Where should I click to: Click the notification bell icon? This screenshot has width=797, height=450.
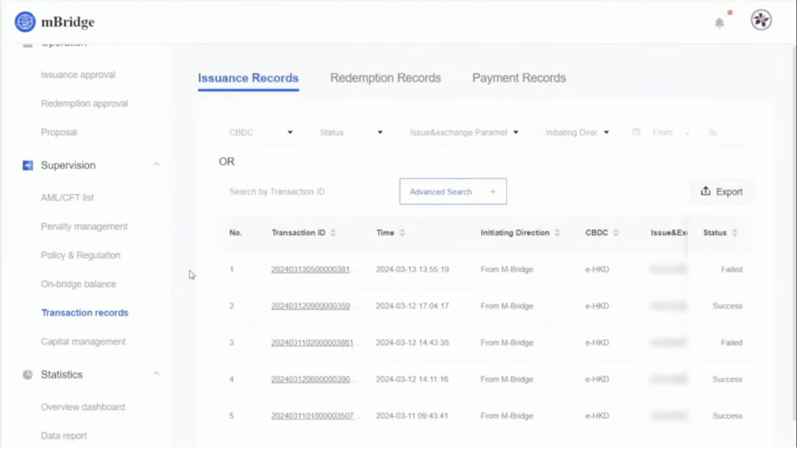(x=719, y=23)
